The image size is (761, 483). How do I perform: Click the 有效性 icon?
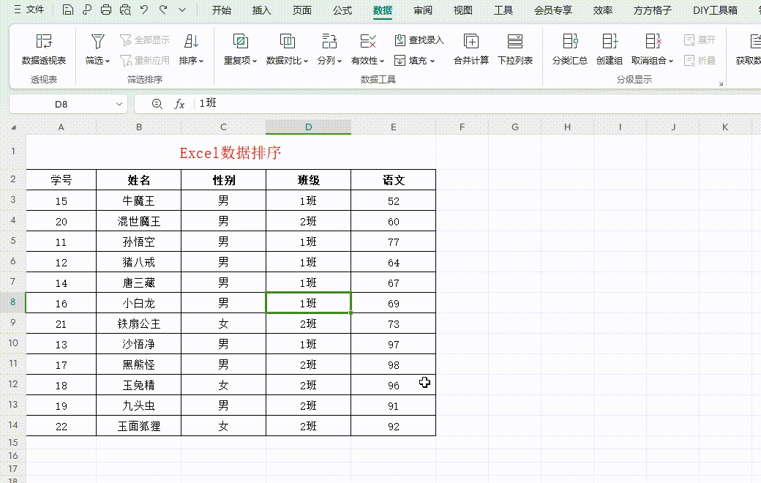coord(368,41)
